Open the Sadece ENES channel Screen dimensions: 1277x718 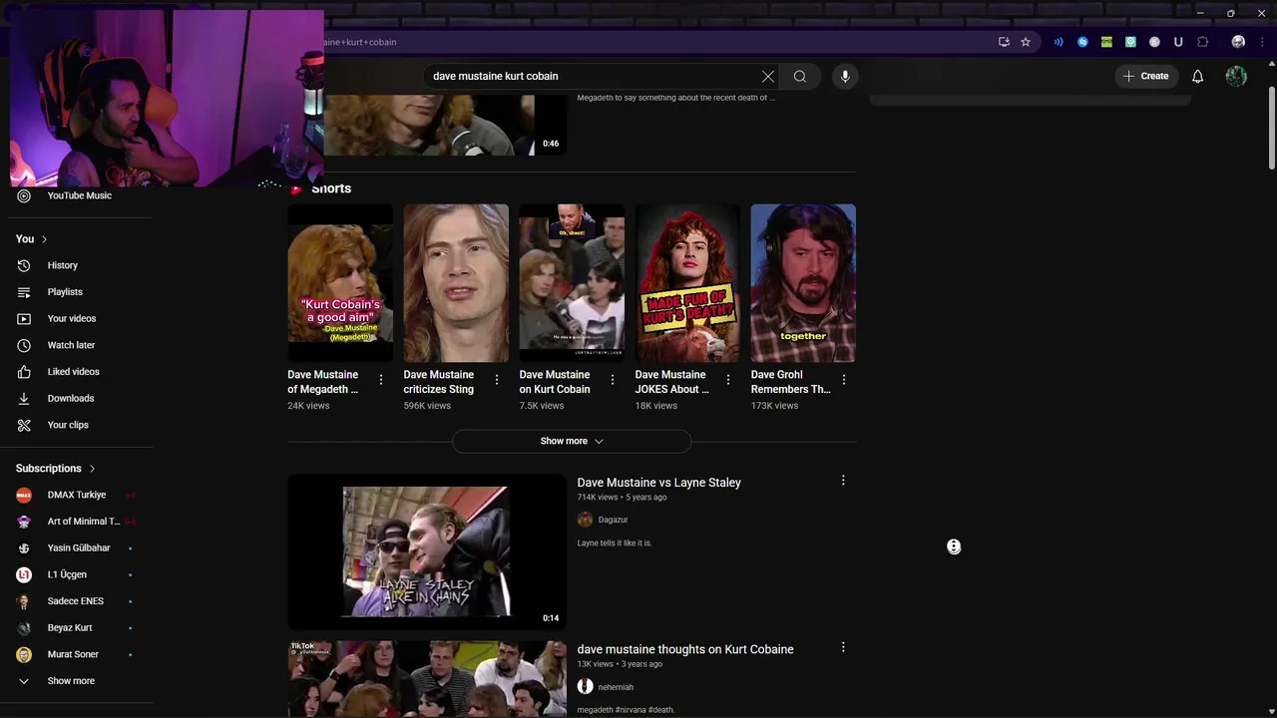click(77, 601)
